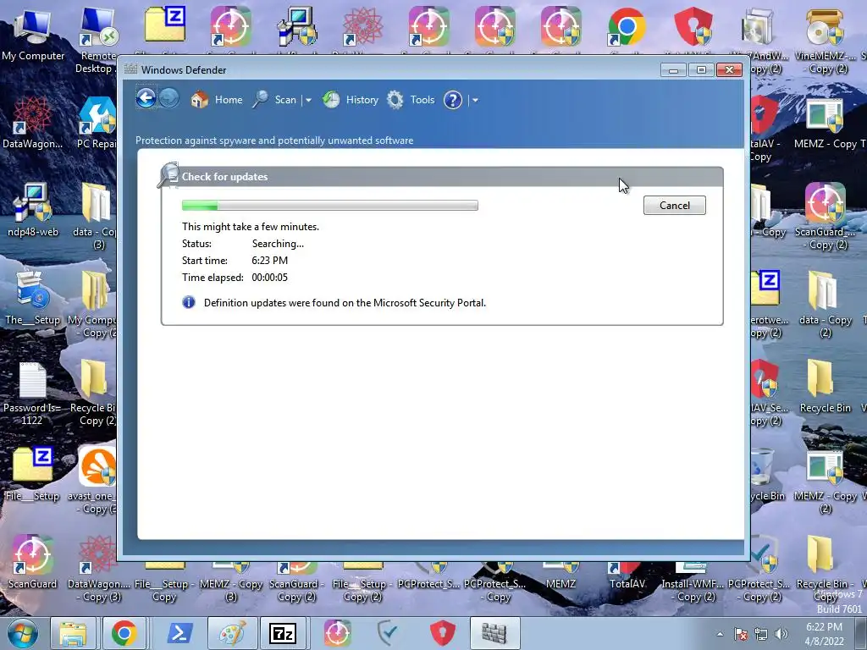Image resolution: width=867 pixels, height=650 pixels.
Task: Go back with the blue Back arrow
Action: coord(146,99)
